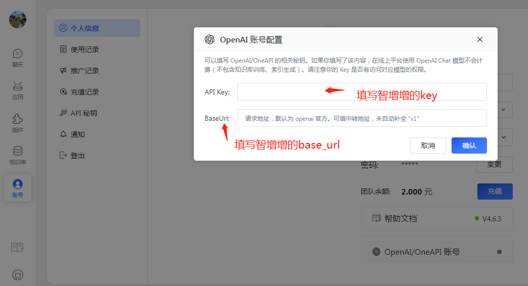Select the 账号 account icon in sidebar
The image size is (528, 286).
coord(18,188)
